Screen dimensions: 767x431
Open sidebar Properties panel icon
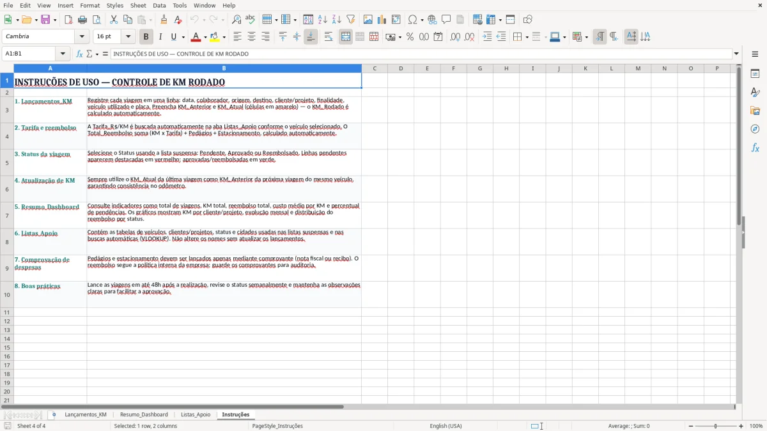click(x=755, y=74)
